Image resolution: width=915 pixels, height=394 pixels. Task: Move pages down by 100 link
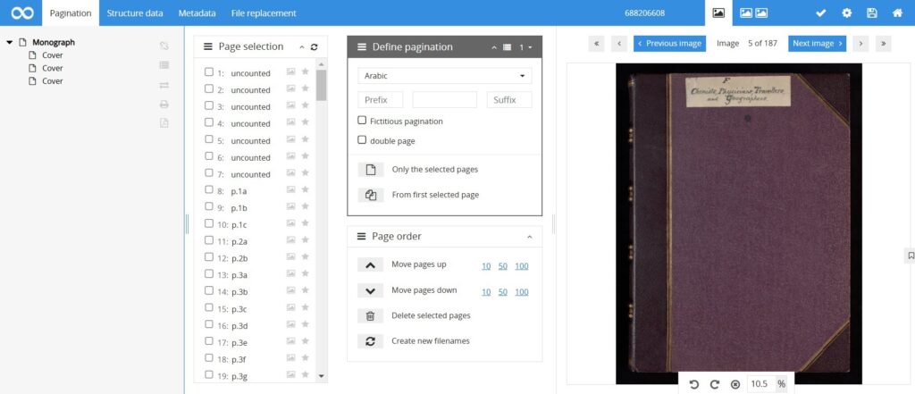tap(522, 292)
